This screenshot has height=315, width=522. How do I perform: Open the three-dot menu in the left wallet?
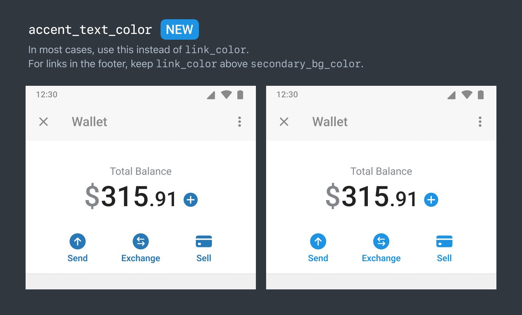(240, 122)
